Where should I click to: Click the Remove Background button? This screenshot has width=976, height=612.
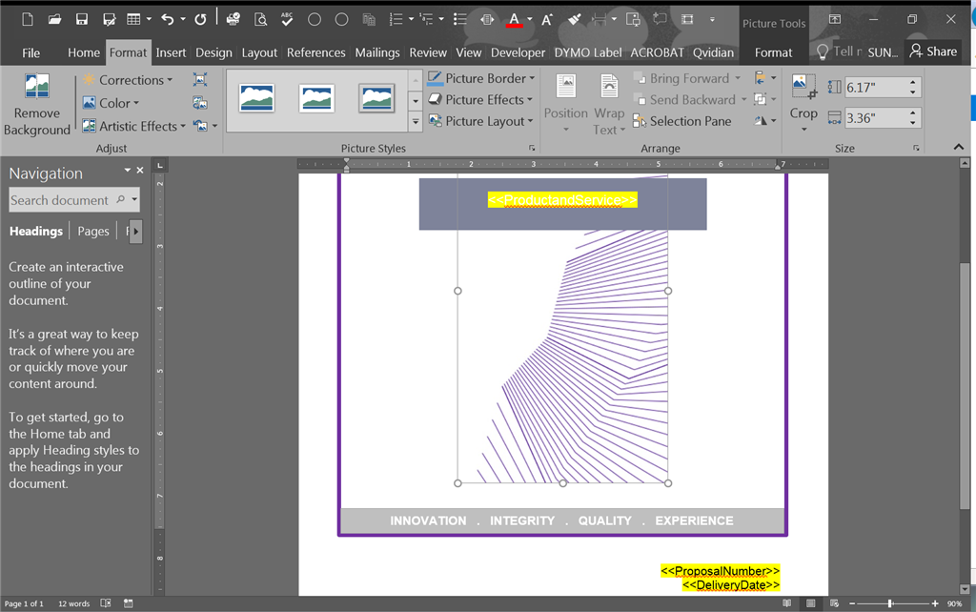(37, 104)
